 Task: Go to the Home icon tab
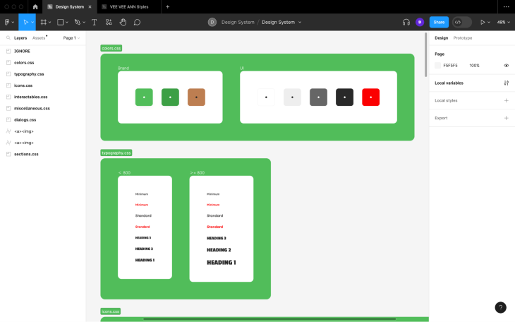pyautogui.click(x=35, y=6)
